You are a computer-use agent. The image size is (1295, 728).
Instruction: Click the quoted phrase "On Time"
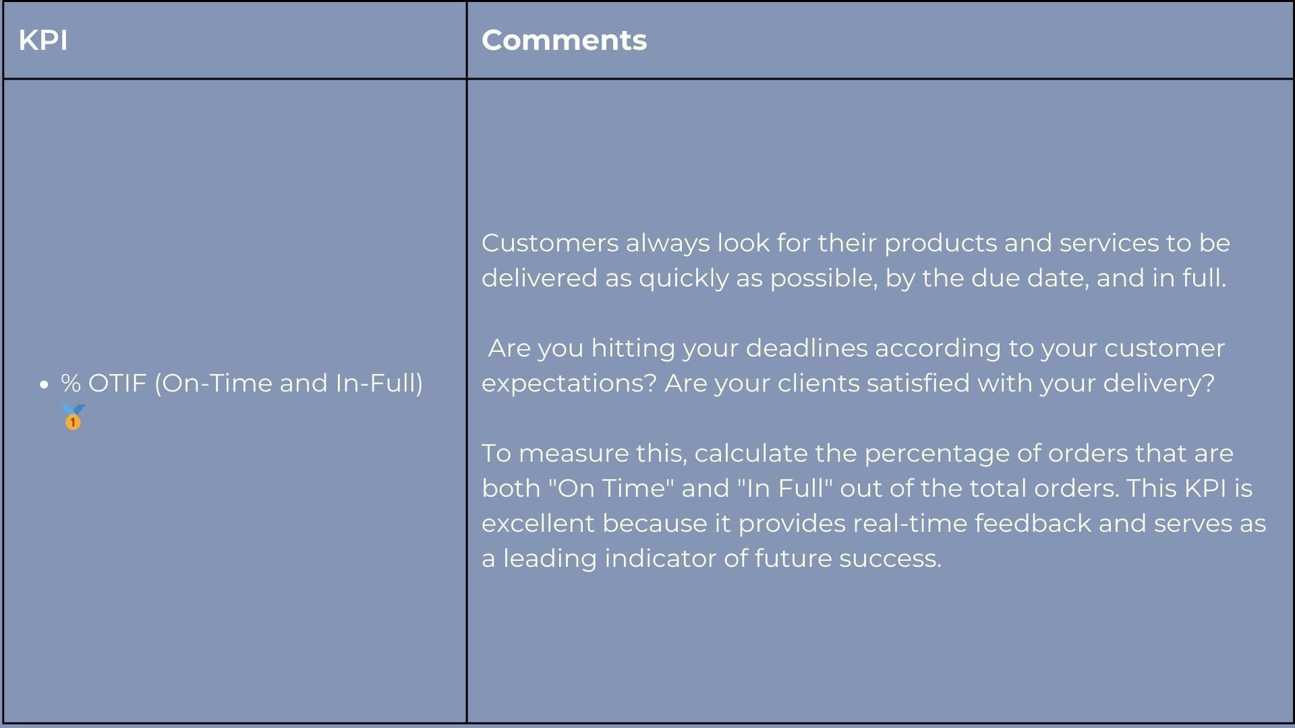point(611,488)
